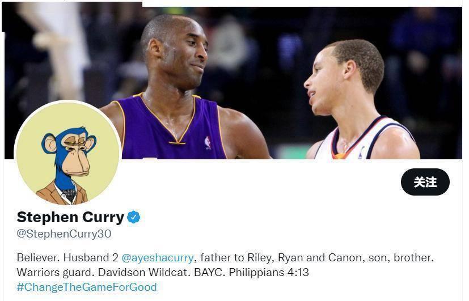Click the 关注 follow button
The height and width of the screenshot is (301, 469).
[425, 182]
